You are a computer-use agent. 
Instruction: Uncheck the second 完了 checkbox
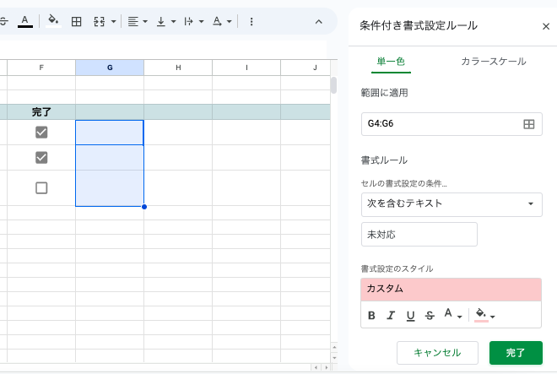click(x=41, y=158)
